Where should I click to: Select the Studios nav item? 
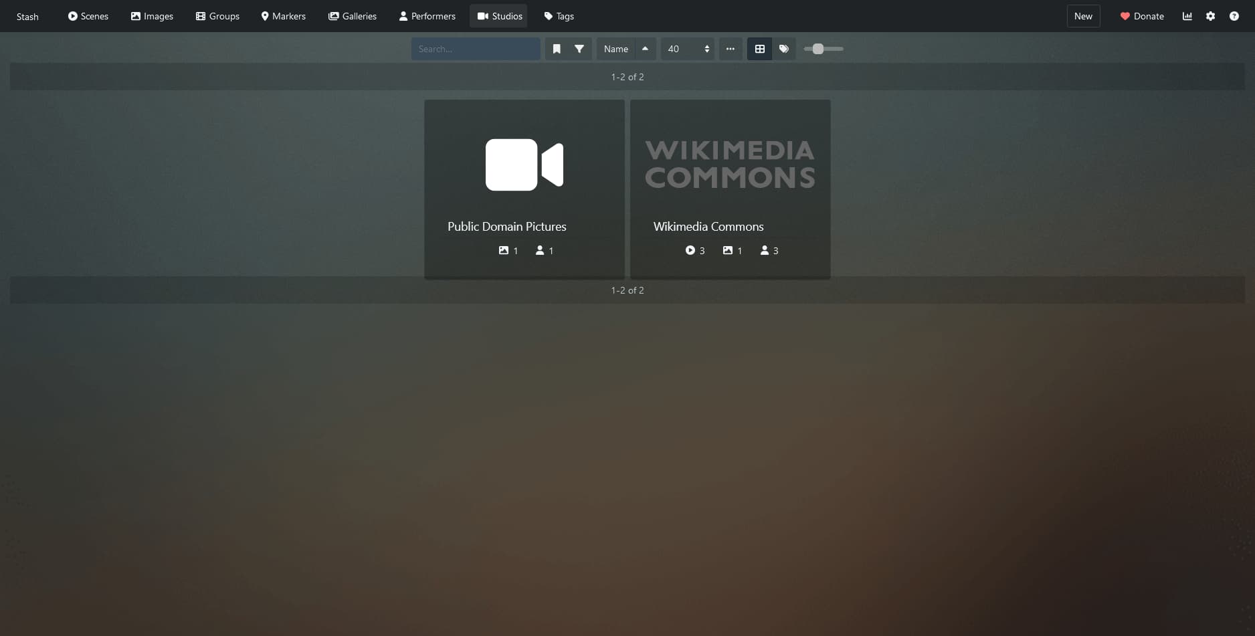[x=499, y=16]
